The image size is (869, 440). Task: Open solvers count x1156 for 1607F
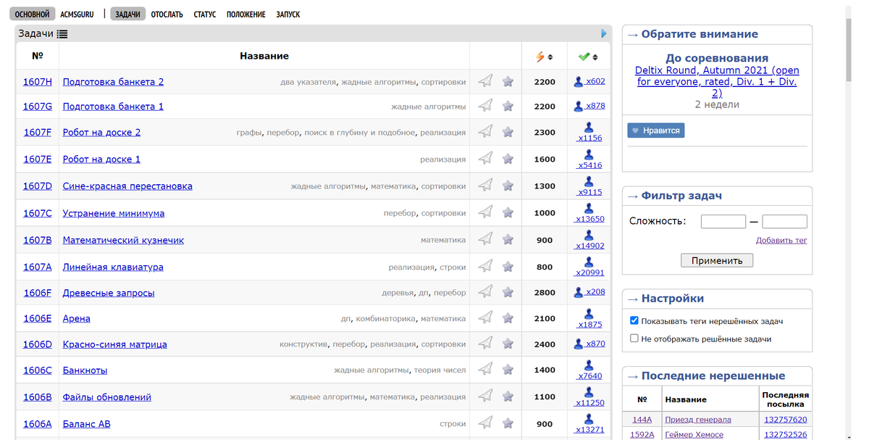click(589, 132)
